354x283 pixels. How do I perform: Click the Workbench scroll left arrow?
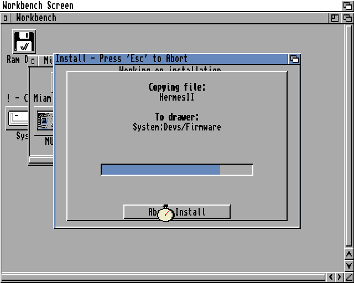[x=331, y=277]
